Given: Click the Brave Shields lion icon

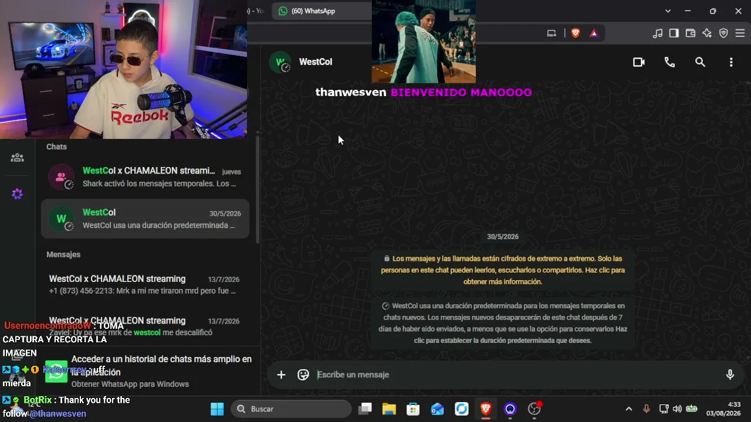Looking at the screenshot, I should [x=576, y=33].
